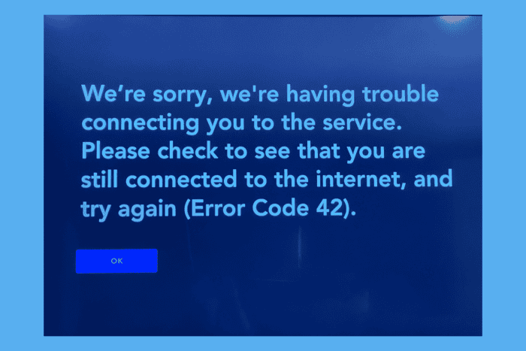Select the "connecting you to the service" line
The height and width of the screenshot is (351, 526).
coord(241,123)
